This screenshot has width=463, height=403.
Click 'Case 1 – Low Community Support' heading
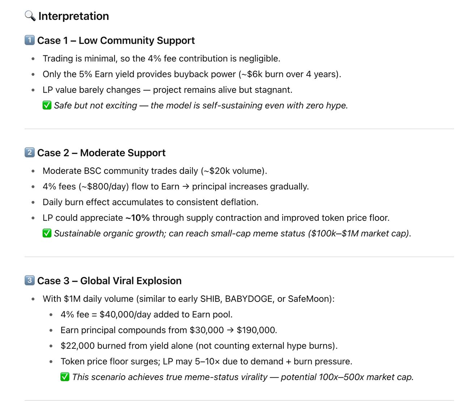pyautogui.click(x=116, y=40)
